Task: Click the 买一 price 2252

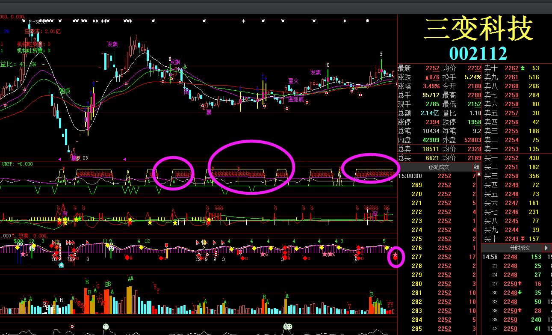Action: tap(512, 158)
